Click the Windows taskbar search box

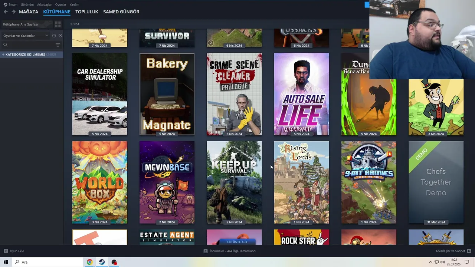point(47,262)
